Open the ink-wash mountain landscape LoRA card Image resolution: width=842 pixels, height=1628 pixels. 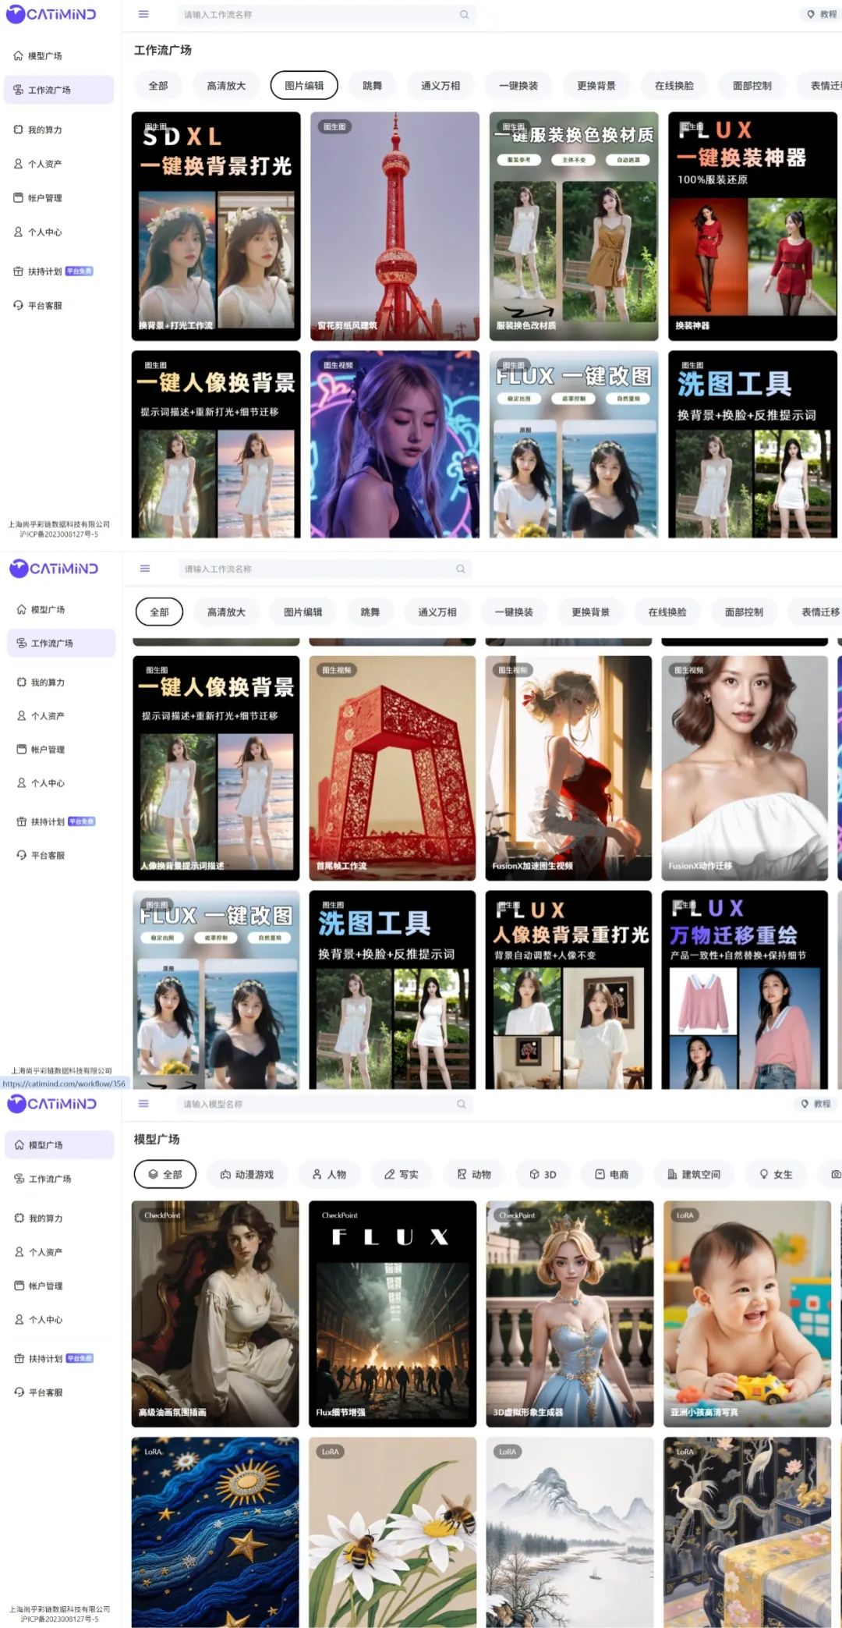pyautogui.click(x=570, y=1532)
